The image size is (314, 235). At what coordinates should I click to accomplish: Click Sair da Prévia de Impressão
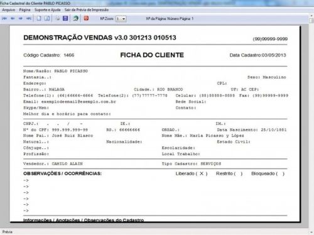pyautogui.click(x=87, y=10)
